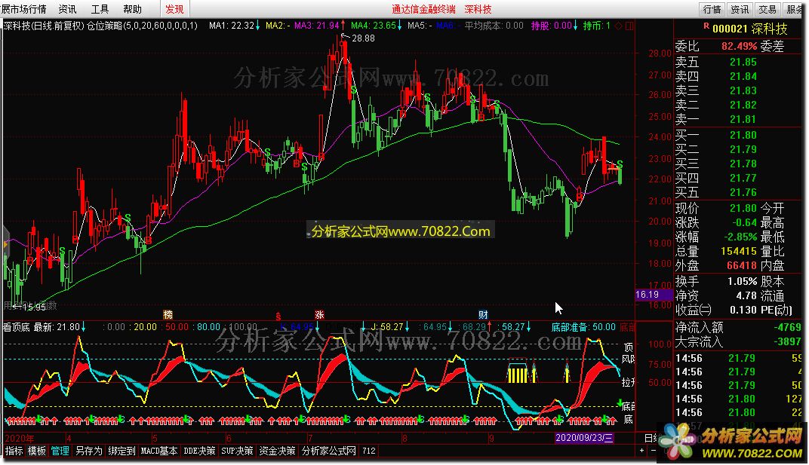
Task: Click the 28.88 high price label
Action: tap(363, 38)
